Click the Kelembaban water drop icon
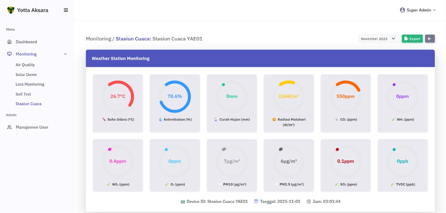This screenshot has width=446, height=213. [161, 120]
